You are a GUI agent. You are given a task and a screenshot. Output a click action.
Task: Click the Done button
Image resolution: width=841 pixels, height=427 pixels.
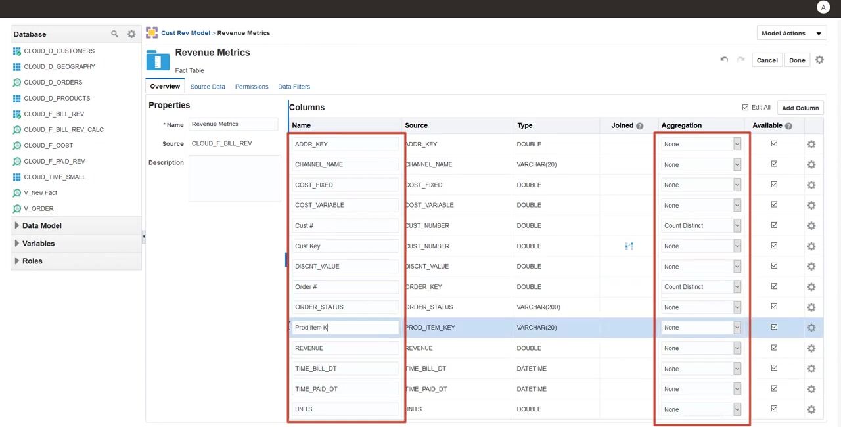(797, 60)
